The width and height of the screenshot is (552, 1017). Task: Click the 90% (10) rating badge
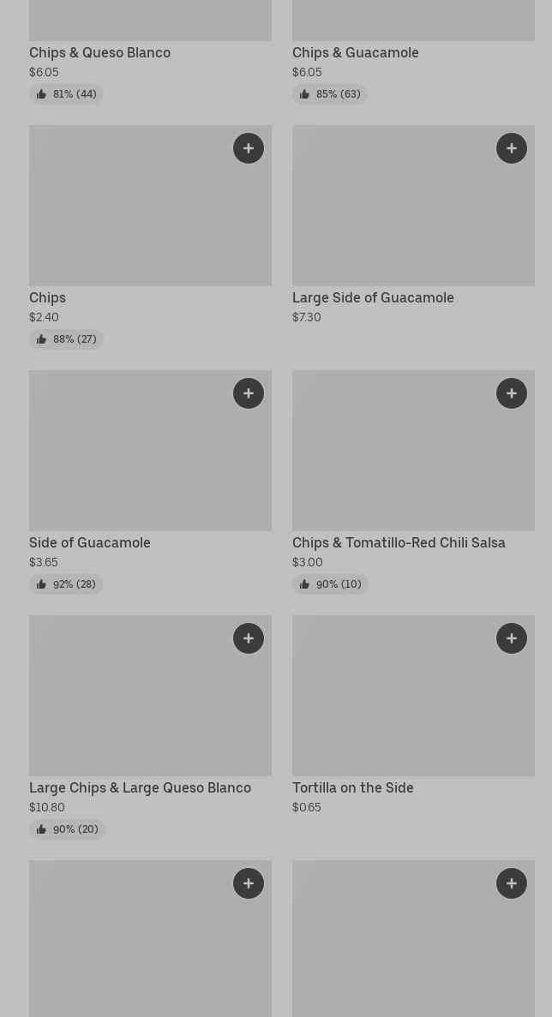(330, 584)
